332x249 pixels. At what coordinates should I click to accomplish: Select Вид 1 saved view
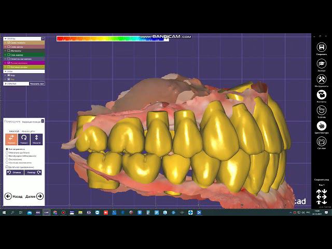coord(322,185)
